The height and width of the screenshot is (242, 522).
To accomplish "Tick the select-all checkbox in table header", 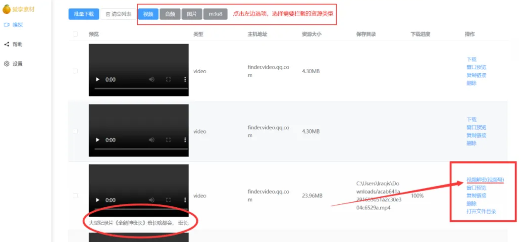I will (75, 34).
